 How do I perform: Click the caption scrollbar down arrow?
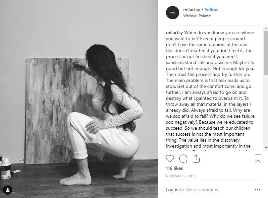(x=266, y=148)
